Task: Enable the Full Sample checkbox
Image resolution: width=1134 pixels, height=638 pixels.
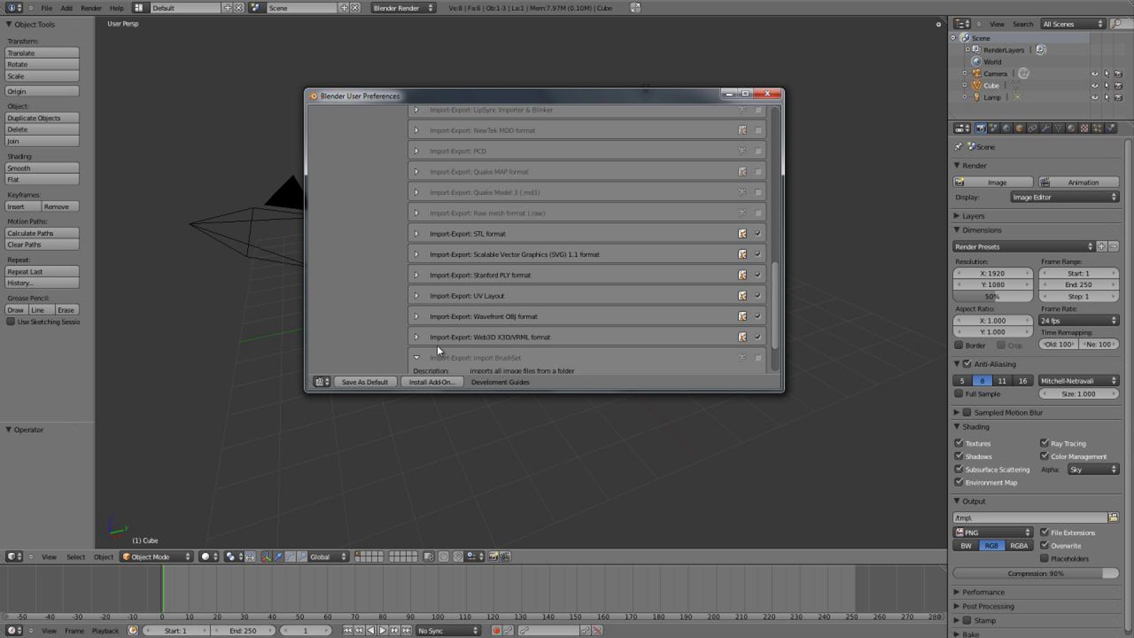Action: coord(959,394)
